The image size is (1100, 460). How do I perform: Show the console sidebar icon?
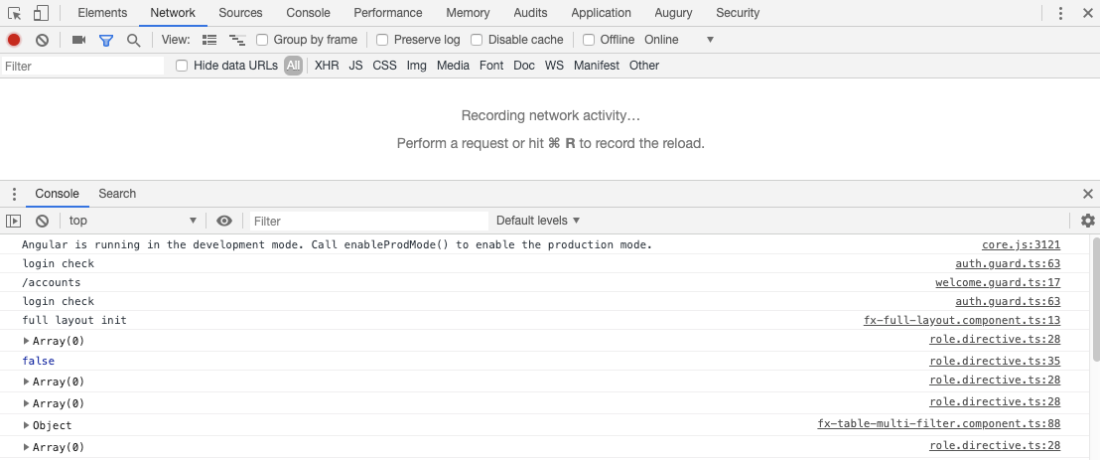(x=13, y=221)
